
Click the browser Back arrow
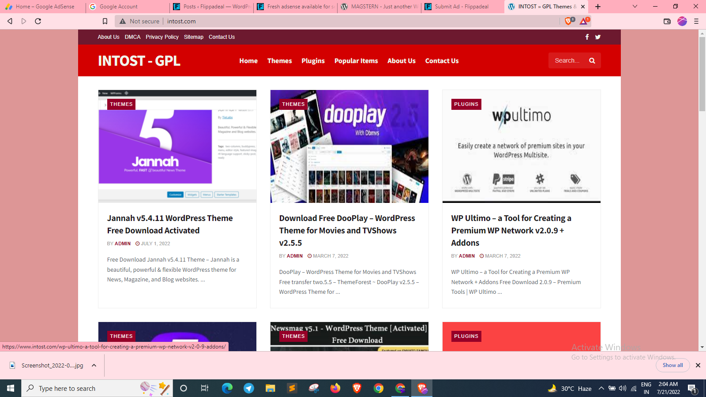click(10, 21)
